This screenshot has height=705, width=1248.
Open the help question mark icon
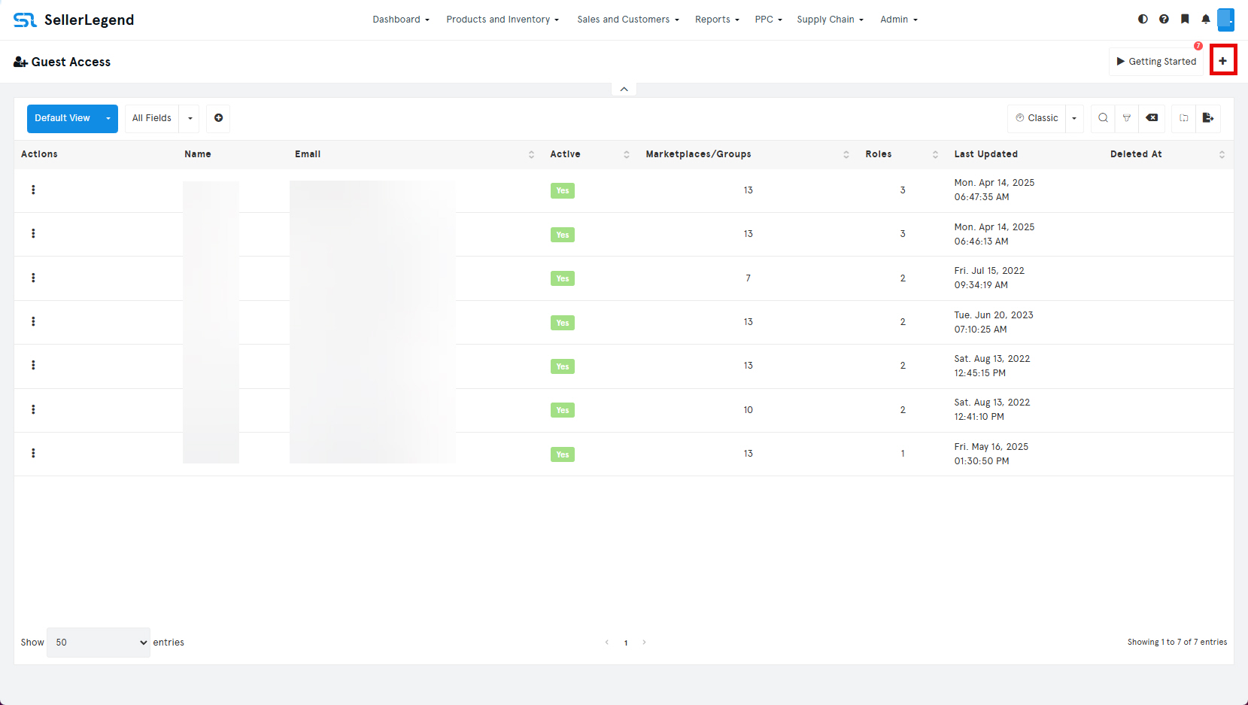point(1164,20)
